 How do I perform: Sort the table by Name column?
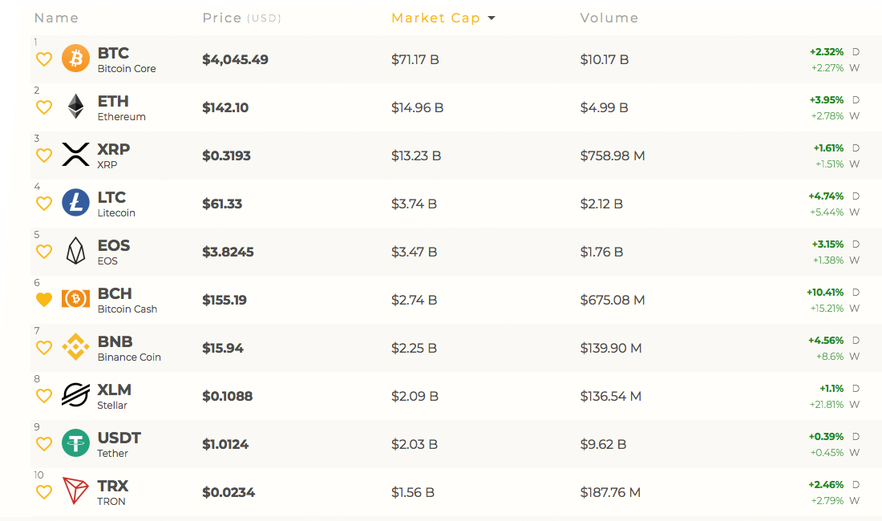(56, 18)
